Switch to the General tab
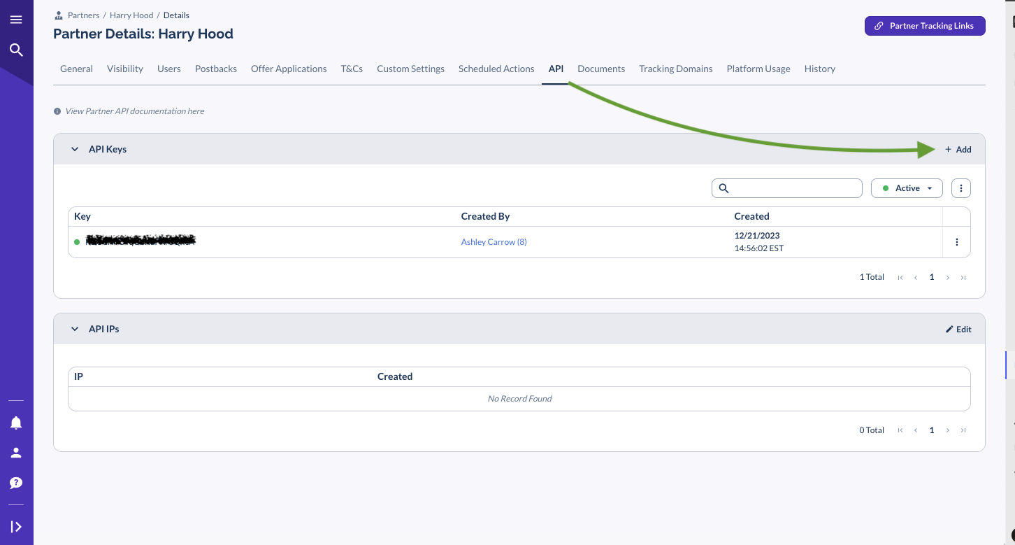1015x545 pixels. coord(76,69)
